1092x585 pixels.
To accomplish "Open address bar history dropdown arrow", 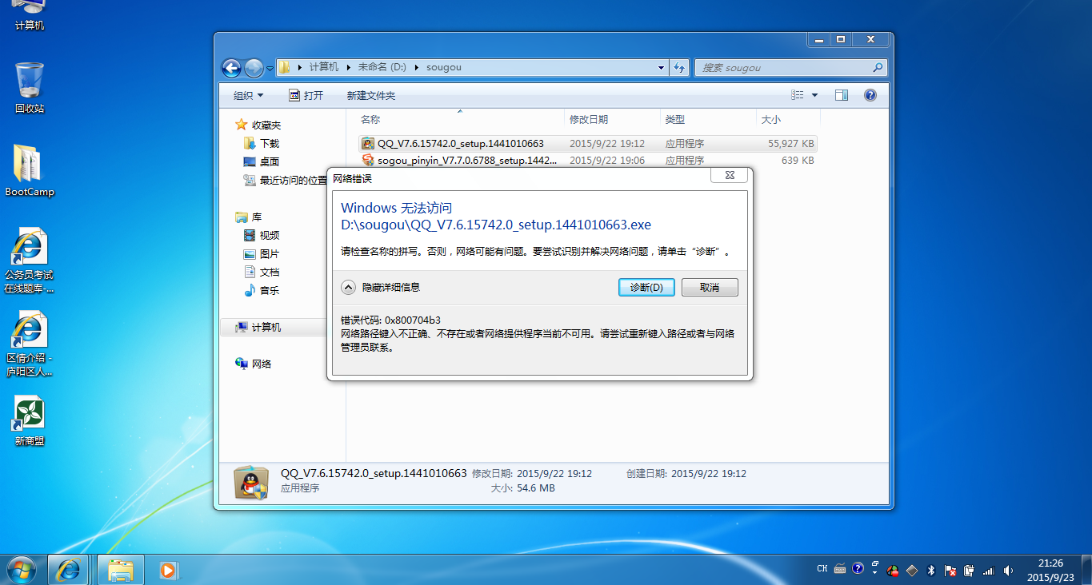I will click(x=661, y=68).
